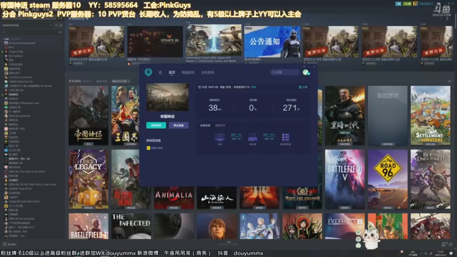Open the 互动派对 game tile
The image size is (457, 257).
[x=388, y=115]
